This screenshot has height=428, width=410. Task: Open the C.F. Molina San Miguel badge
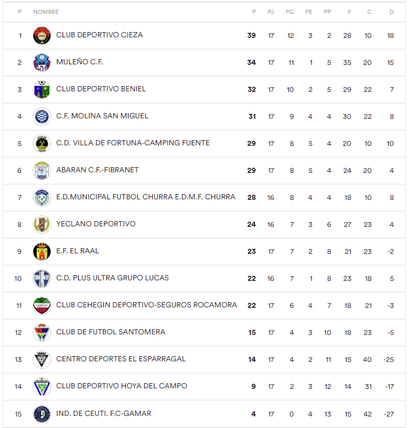pyautogui.click(x=42, y=117)
